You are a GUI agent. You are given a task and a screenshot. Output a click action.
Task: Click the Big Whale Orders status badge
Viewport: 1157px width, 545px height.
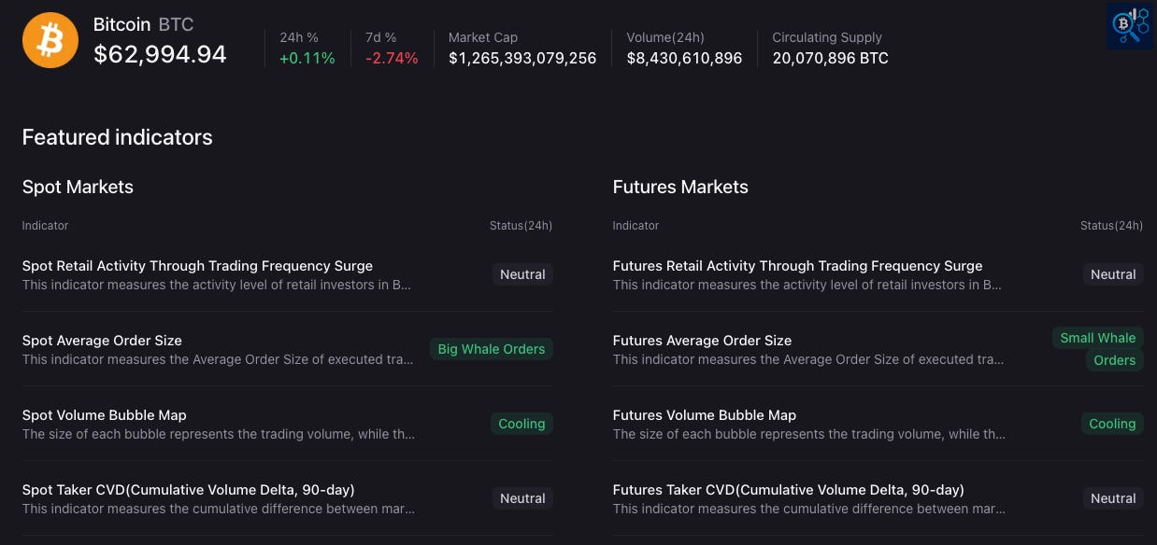pos(492,349)
